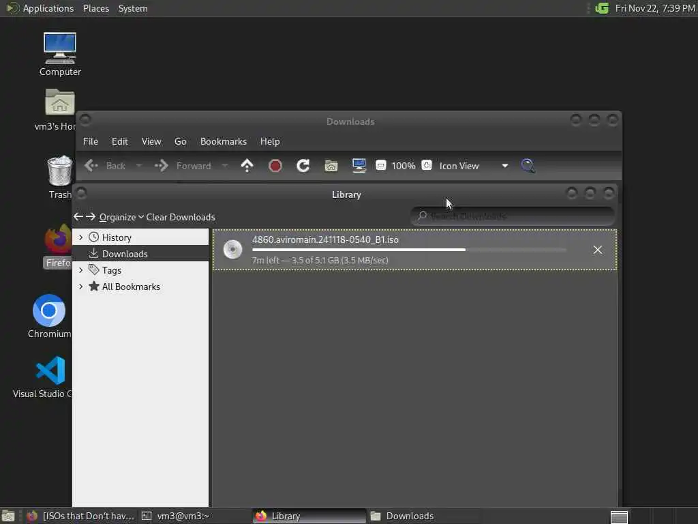Open the File menu in Downloads window

point(91,141)
